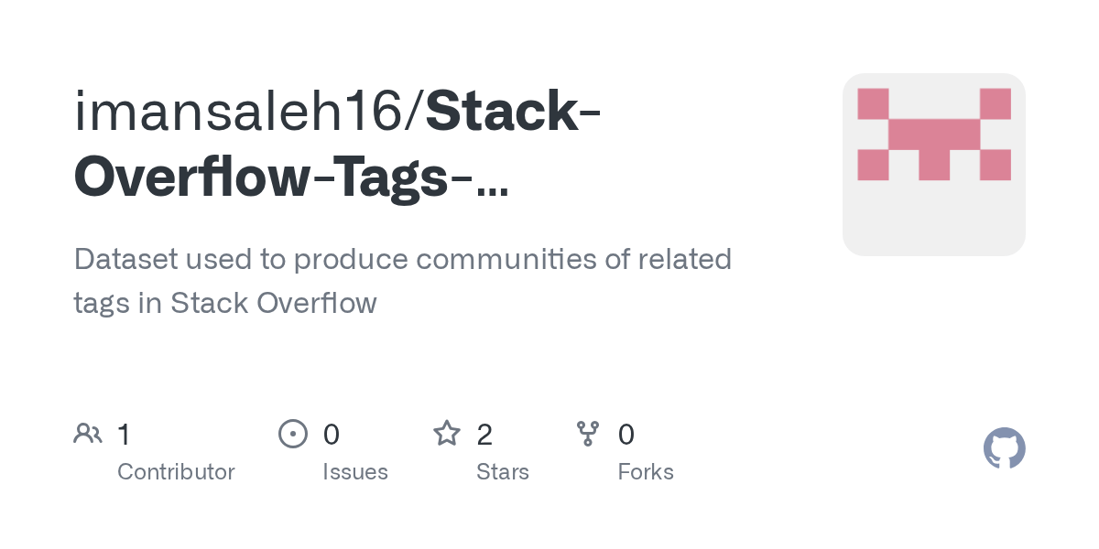The height and width of the screenshot is (549, 1099).
Task: Open the pink identicon avatar image
Action: 933,165
